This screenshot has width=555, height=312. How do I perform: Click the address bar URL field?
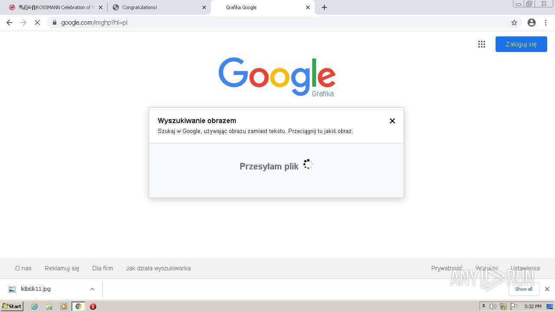(277, 23)
